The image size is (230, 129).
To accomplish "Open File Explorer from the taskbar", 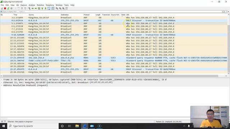I will [x=77, y=126].
